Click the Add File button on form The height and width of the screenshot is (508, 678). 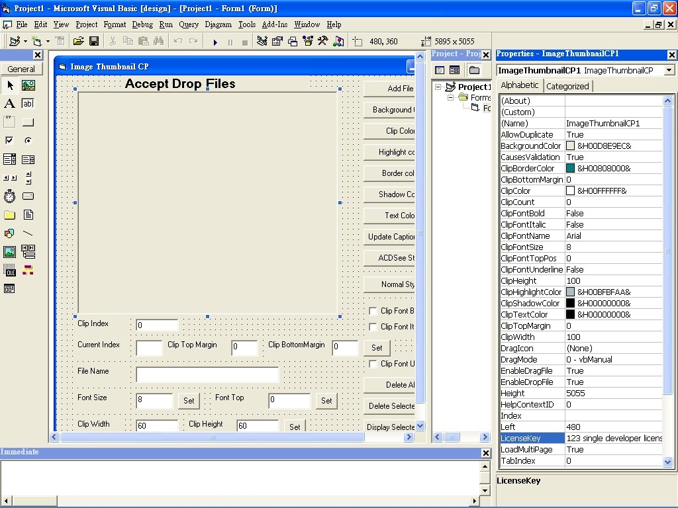[x=391, y=89]
